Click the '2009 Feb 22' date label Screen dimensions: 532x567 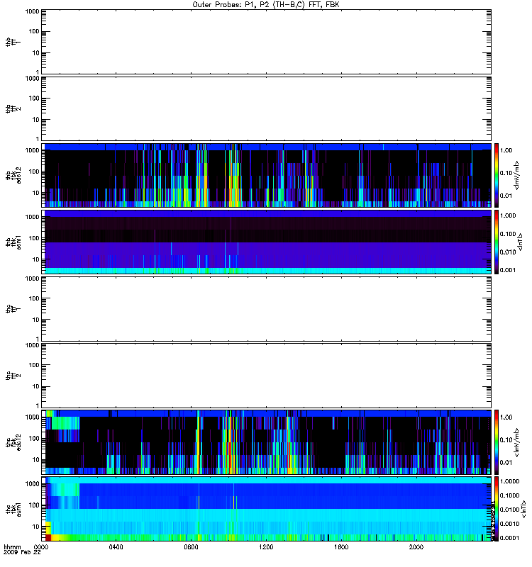(22, 552)
